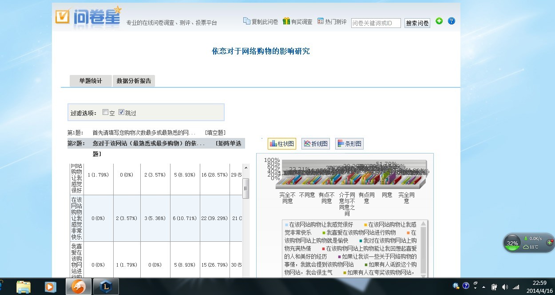Click row label 在该网站购物让我感觉非常快乐
The height and width of the screenshot is (295, 555).
pyautogui.click(x=76, y=218)
